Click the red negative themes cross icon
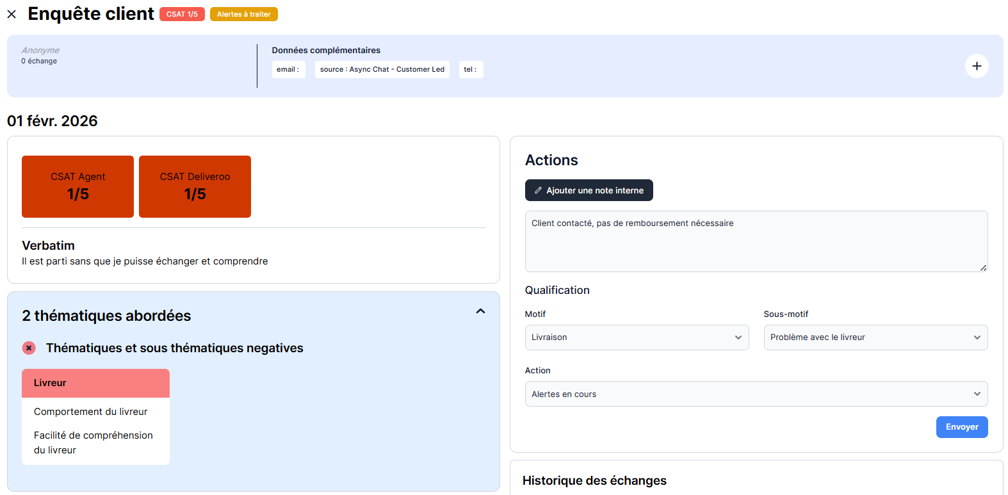The width and height of the screenshot is (1008, 495). point(29,348)
